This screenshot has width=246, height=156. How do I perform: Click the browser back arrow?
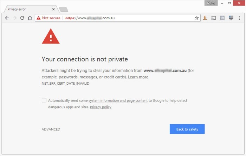[x=7, y=18]
